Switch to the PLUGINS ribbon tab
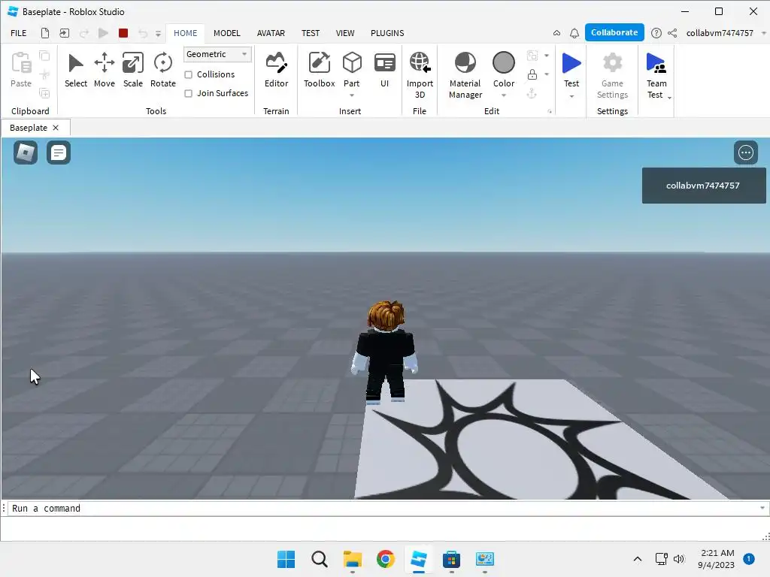 [x=387, y=33]
